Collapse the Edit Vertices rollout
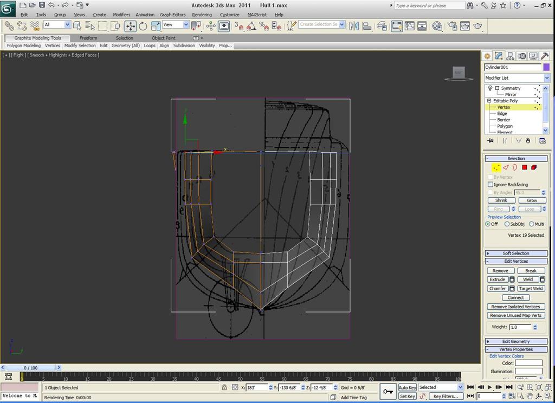The image size is (555, 403). 516,261
